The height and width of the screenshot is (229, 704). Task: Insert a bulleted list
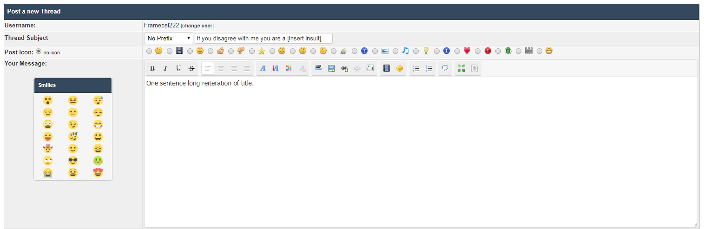click(x=416, y=68)
